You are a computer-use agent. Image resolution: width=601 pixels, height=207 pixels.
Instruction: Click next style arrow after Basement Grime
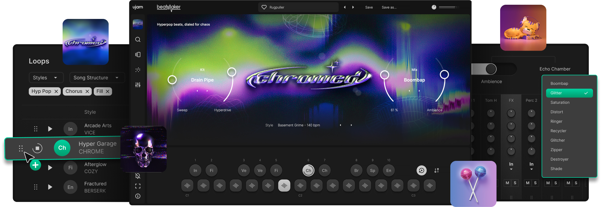point(351,125)
